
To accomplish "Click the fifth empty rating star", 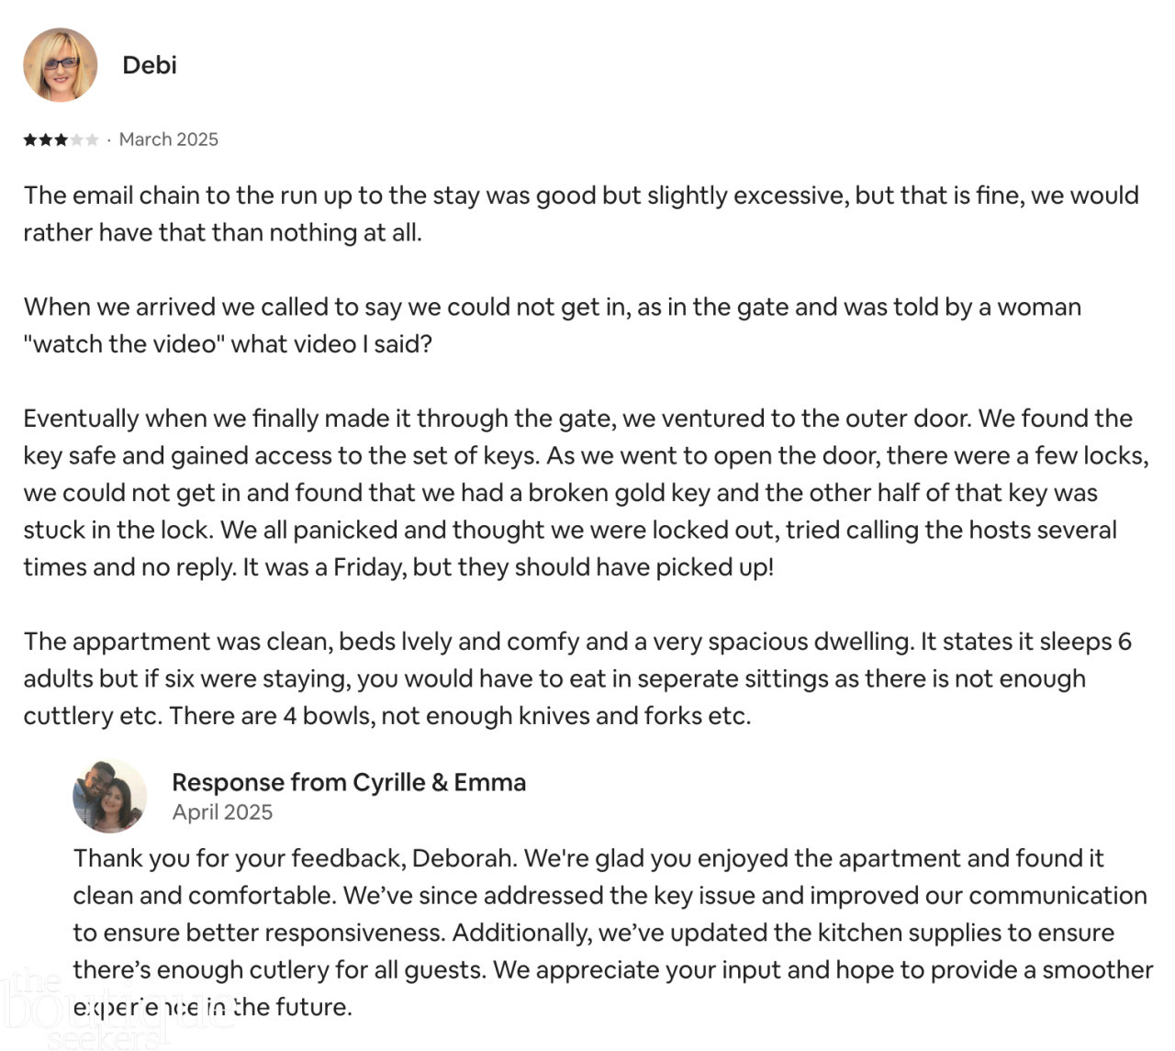I will (x=92, y=140).
